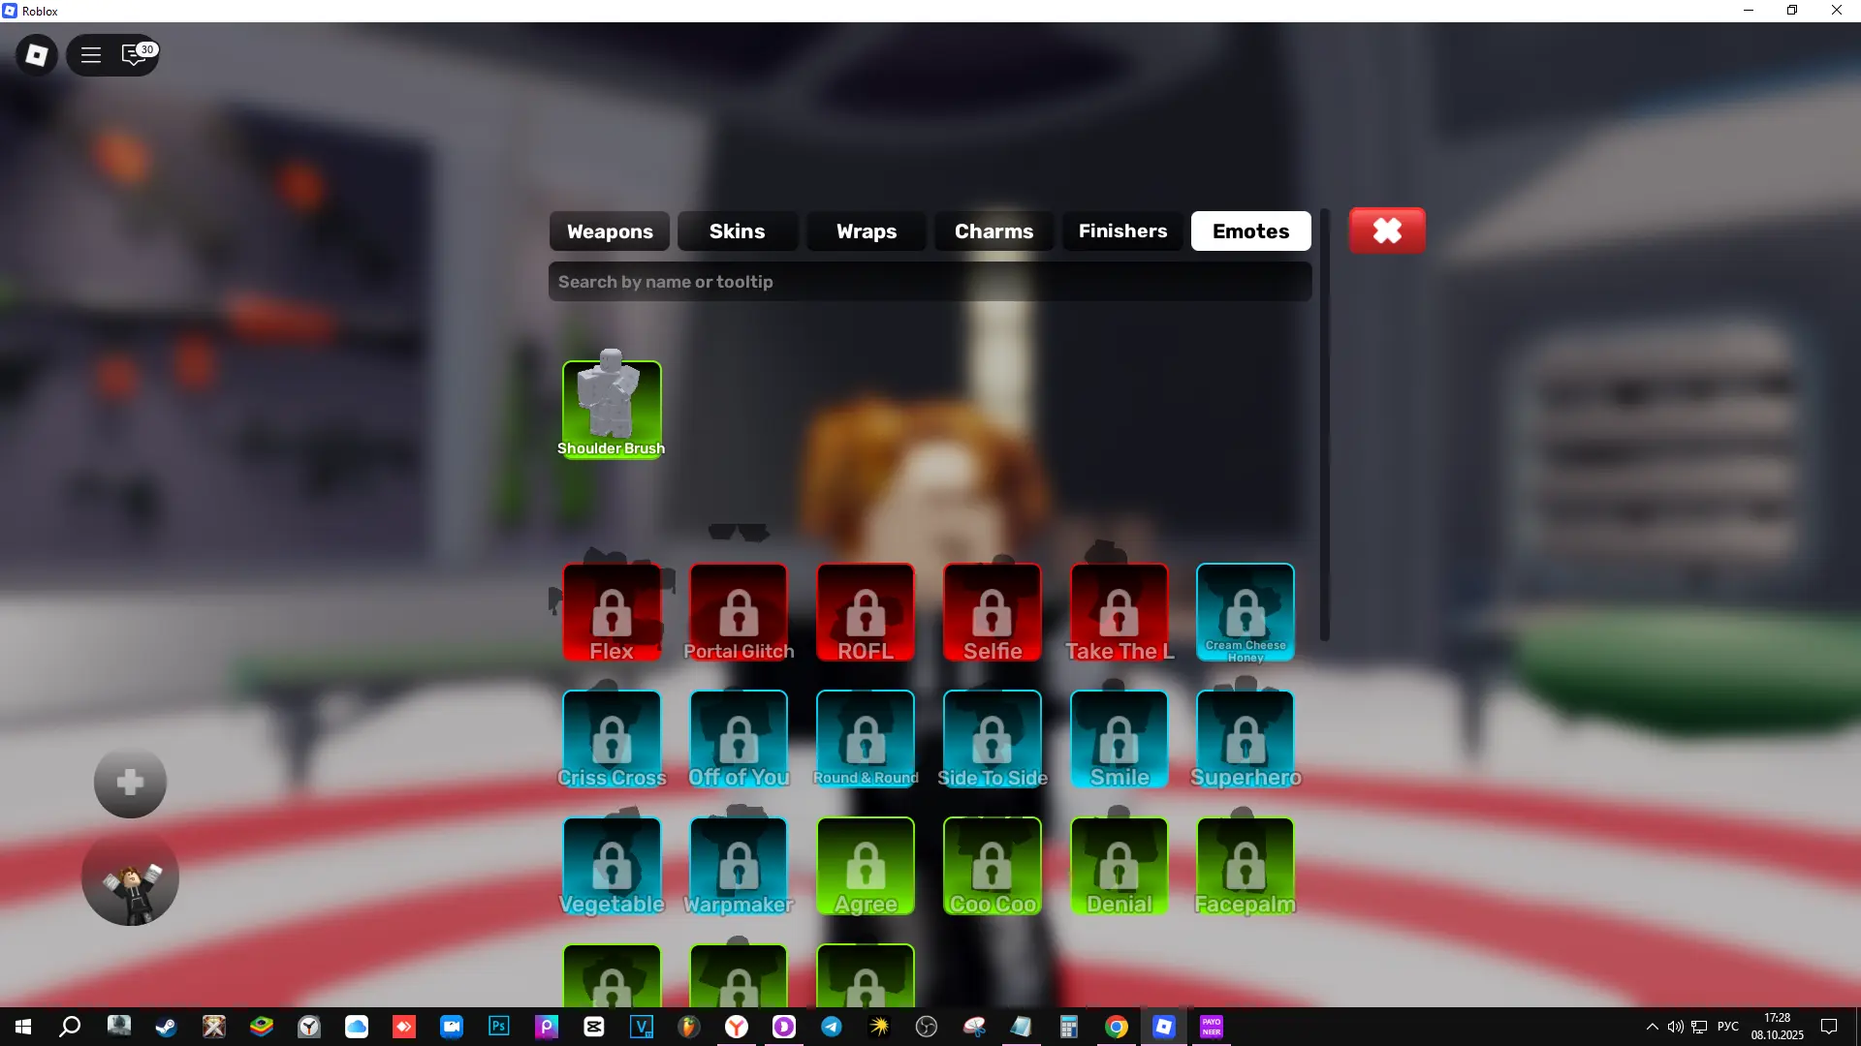Open Telegram from the taskbar
Screen dimensions: 1861x1046
point(832,1027)
